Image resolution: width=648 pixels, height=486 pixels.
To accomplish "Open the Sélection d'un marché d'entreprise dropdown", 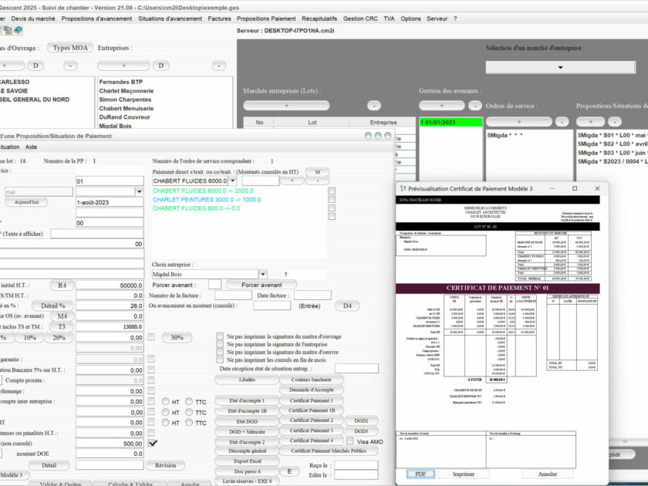I will coord(560,67).
